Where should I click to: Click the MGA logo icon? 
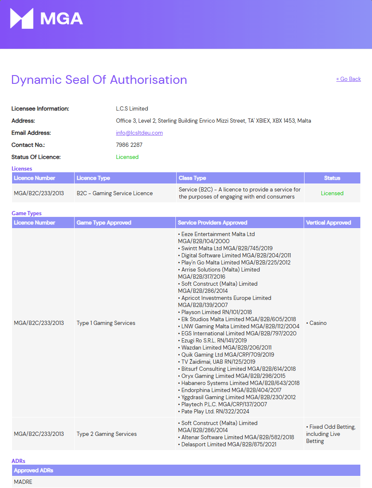coord(22,18)
